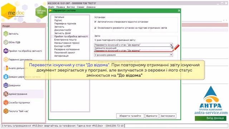Visit the antra-service.com link
This screenshot has width=229, height=129.
(211, 113)
